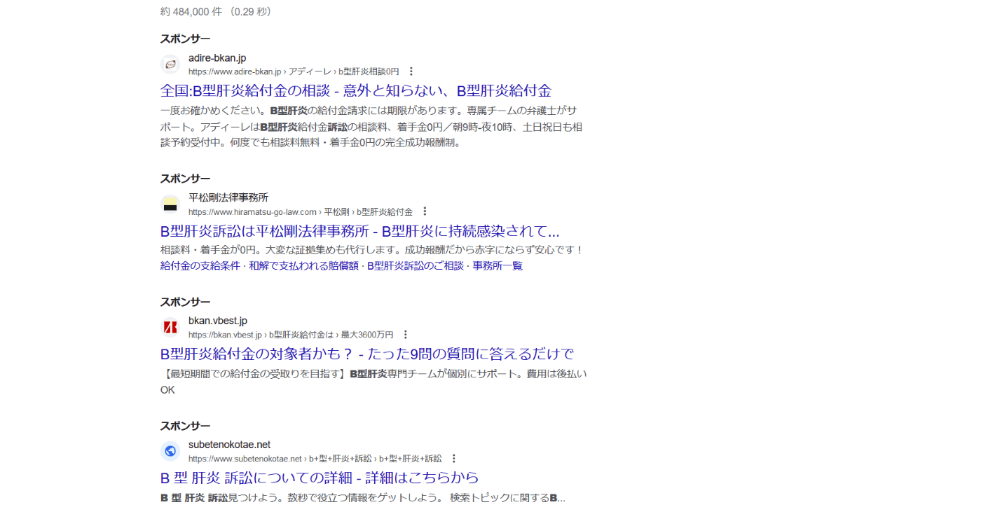Screen dimensions: 981x514
Task: Click the subetenokotae.net globe favicon
Action: tap(170, 452)
